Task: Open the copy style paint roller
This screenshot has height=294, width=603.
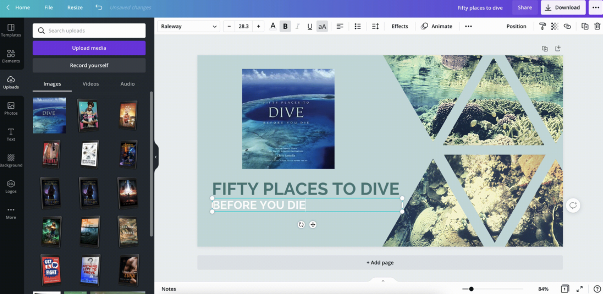Action: 542,26
